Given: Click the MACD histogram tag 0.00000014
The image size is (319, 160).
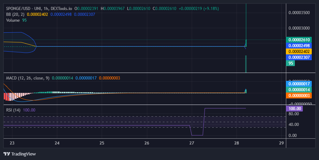Looking at the screenshot, I should [x=299, y=90].
